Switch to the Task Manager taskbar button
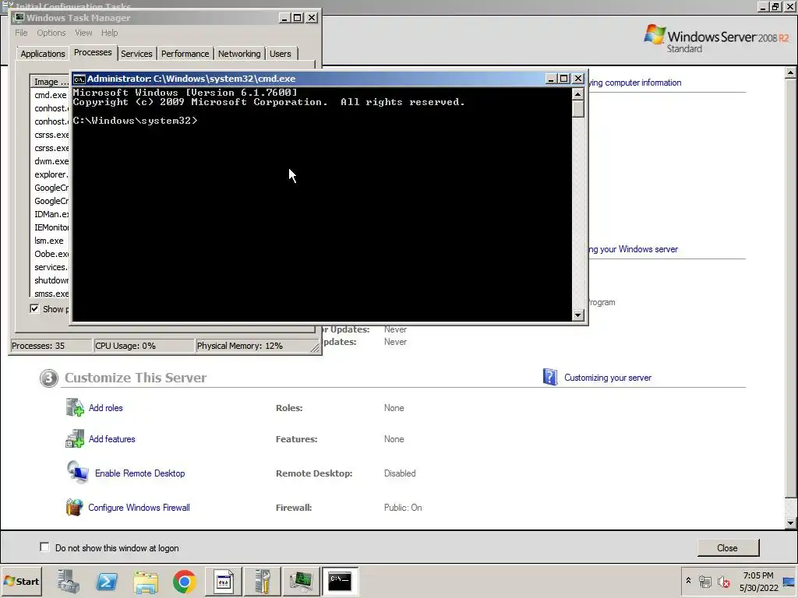Viewport: 798px width, 598px height. tap(302, 581)
